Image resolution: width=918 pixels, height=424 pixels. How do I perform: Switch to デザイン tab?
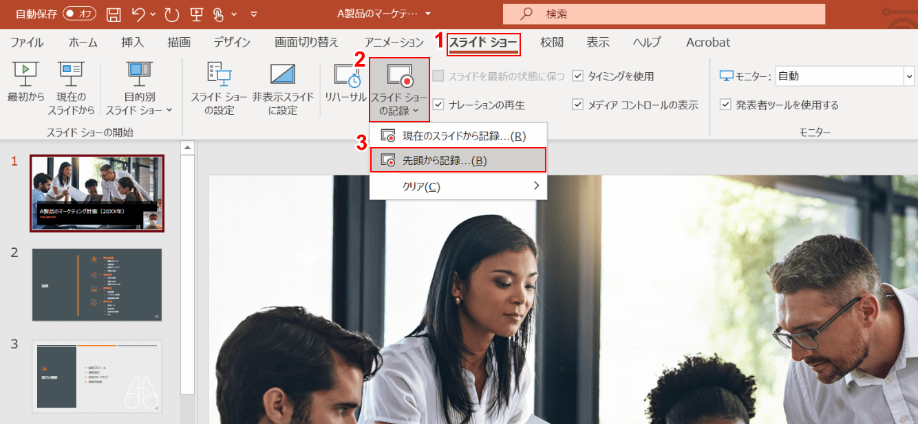click(x=232, y=43)
